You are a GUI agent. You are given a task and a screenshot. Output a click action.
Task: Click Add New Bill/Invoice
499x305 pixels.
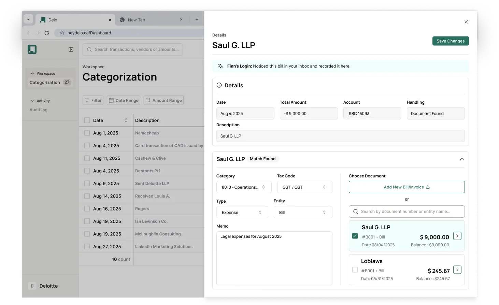pyautogui.click(x=406, y=187)
